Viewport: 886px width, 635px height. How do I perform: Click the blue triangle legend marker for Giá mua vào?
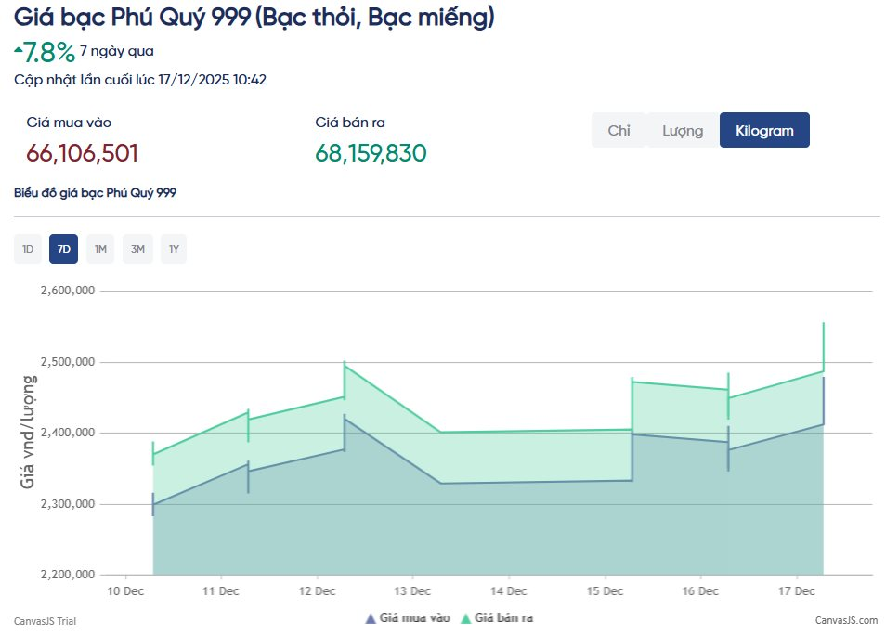point(371,618)
